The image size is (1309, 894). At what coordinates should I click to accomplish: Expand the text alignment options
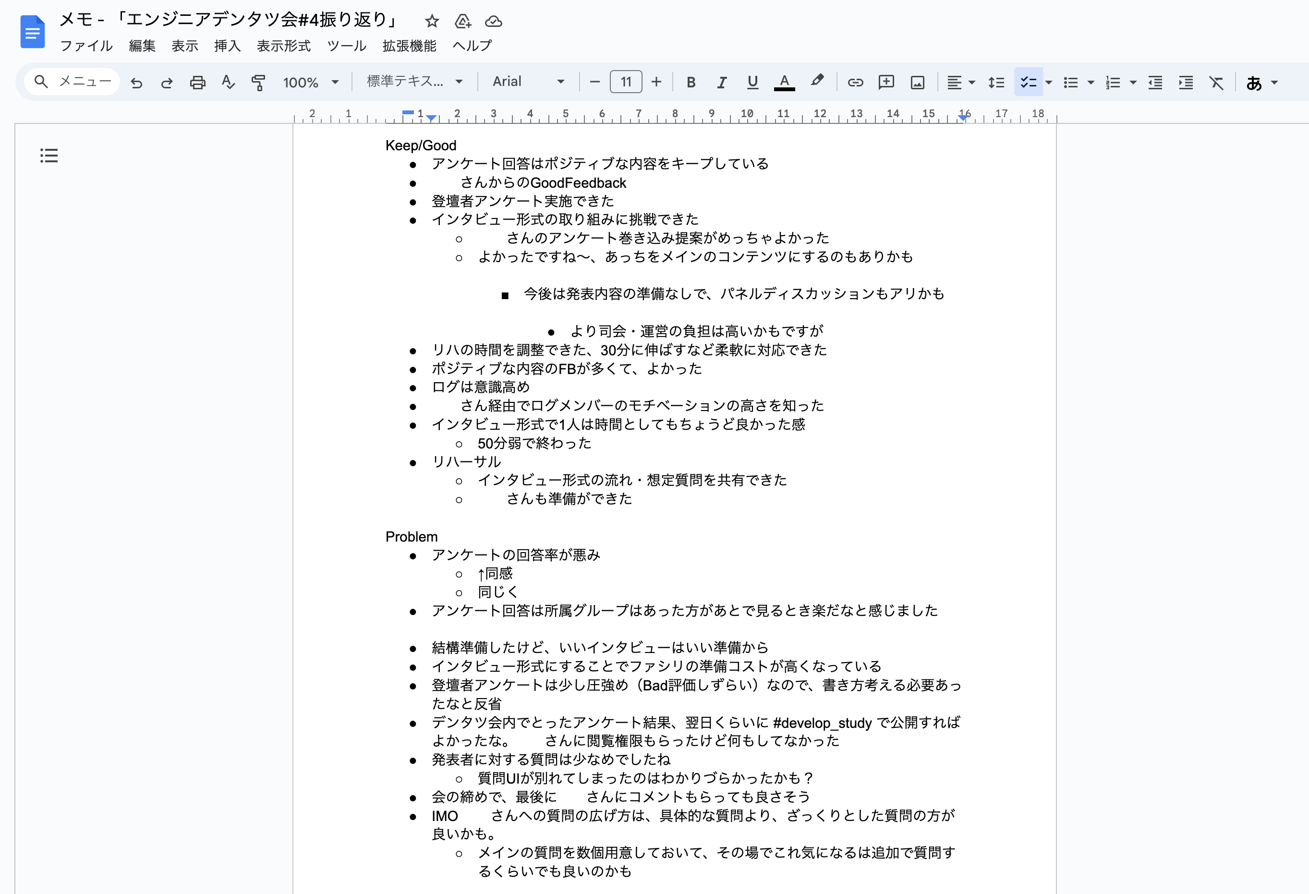tap(970, 82)
